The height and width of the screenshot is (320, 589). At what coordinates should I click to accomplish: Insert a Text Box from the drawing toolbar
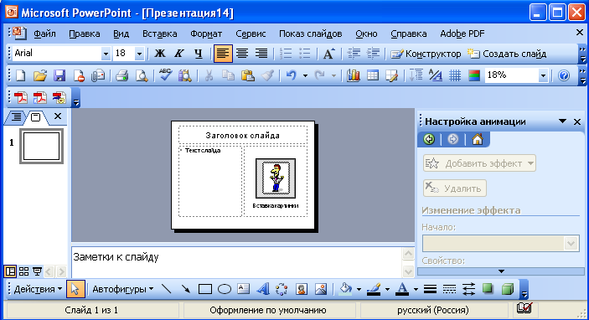tap(244, 289)
